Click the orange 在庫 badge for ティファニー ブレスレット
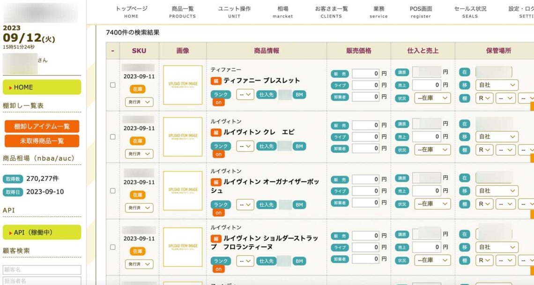 click(138, 89)
